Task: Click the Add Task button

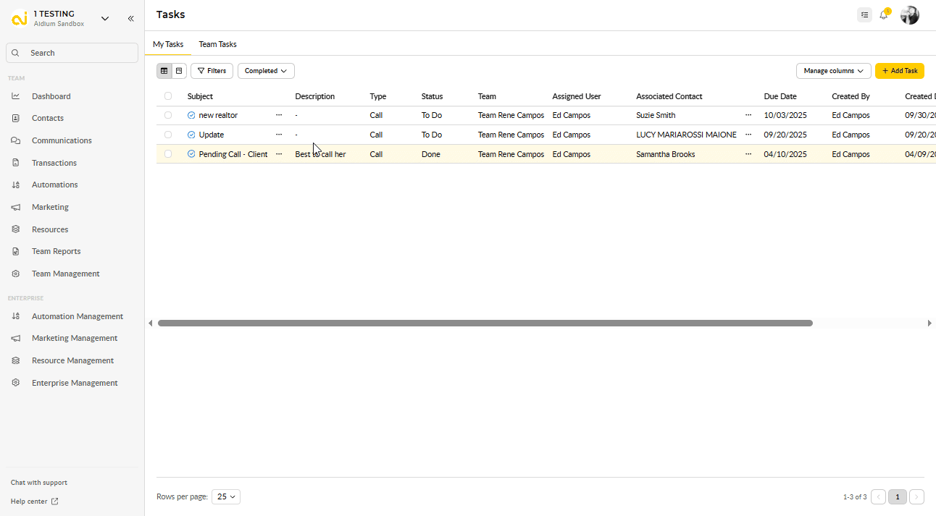Action: [x=899, y=71]
